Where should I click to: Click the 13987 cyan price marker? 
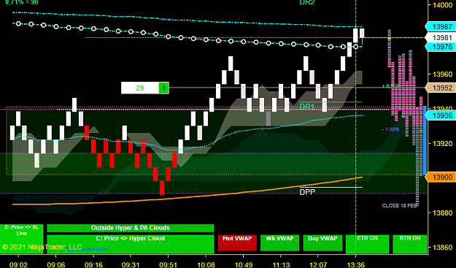pyautogui.click(x=440, y=27)
